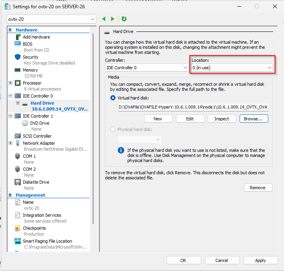Screen dimensions: 284x271
Task: Select the Add Hardware tree item
Action: [37, 37]
